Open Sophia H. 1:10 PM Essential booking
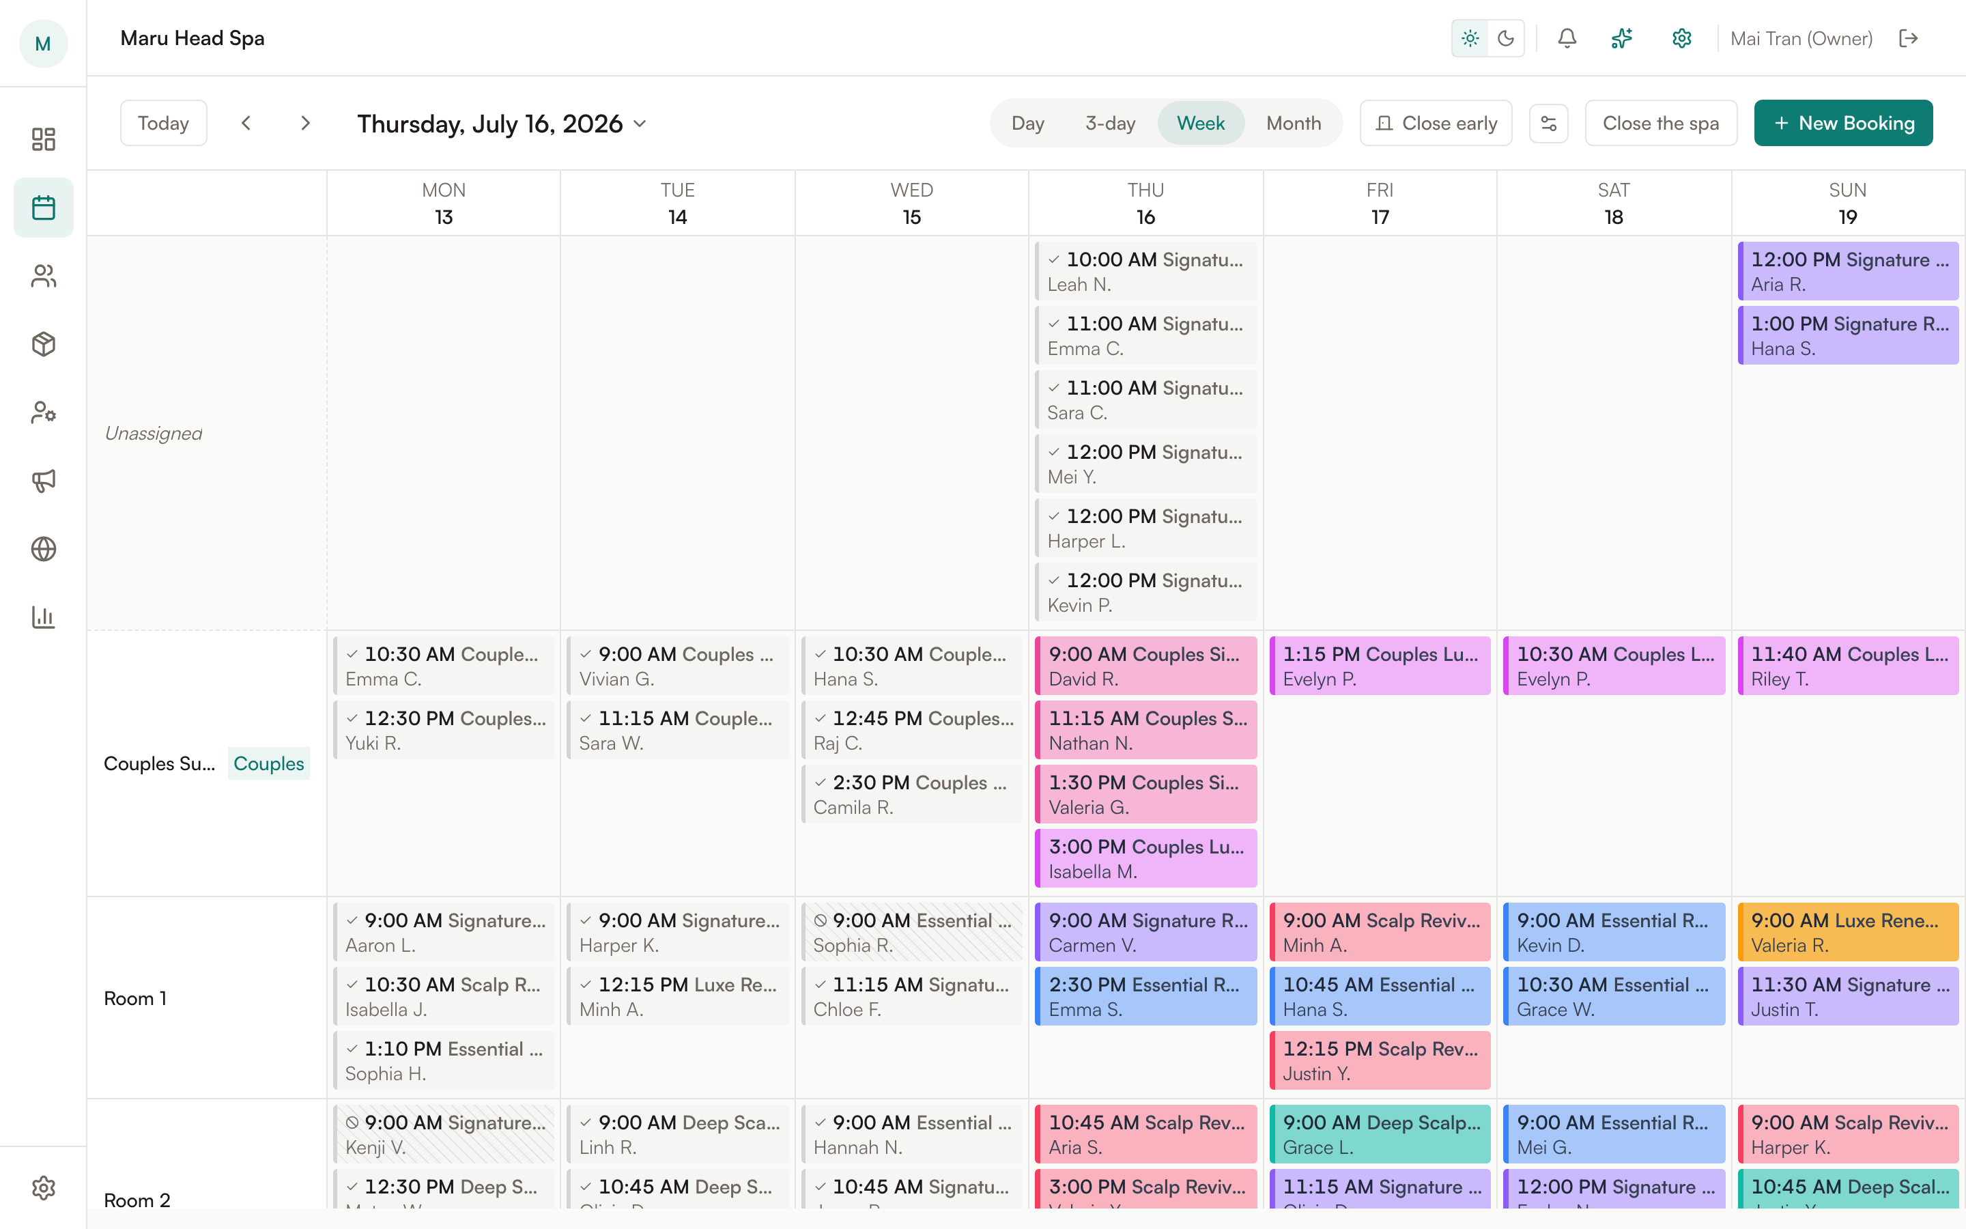Viewport: 1966px width, 1229px height. point(444,1061)
